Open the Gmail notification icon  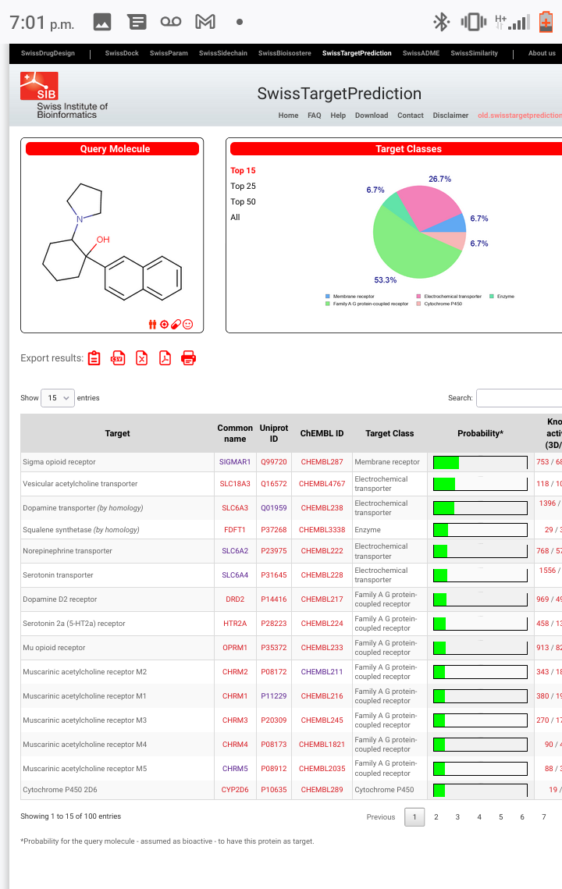point(205,22)
